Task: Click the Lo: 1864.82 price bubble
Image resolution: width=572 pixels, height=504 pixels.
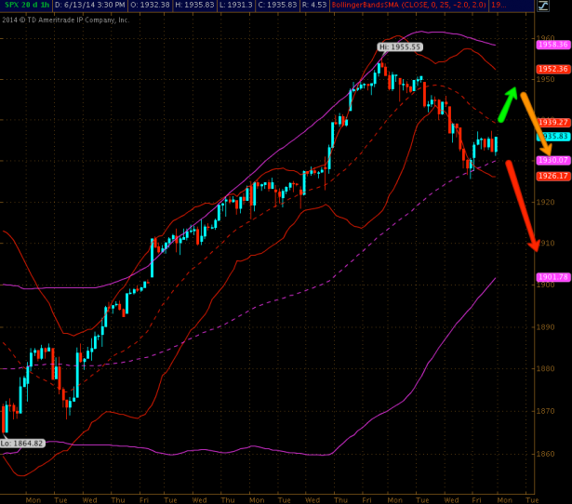Action: pyautogui.click(x=22, y=443)
